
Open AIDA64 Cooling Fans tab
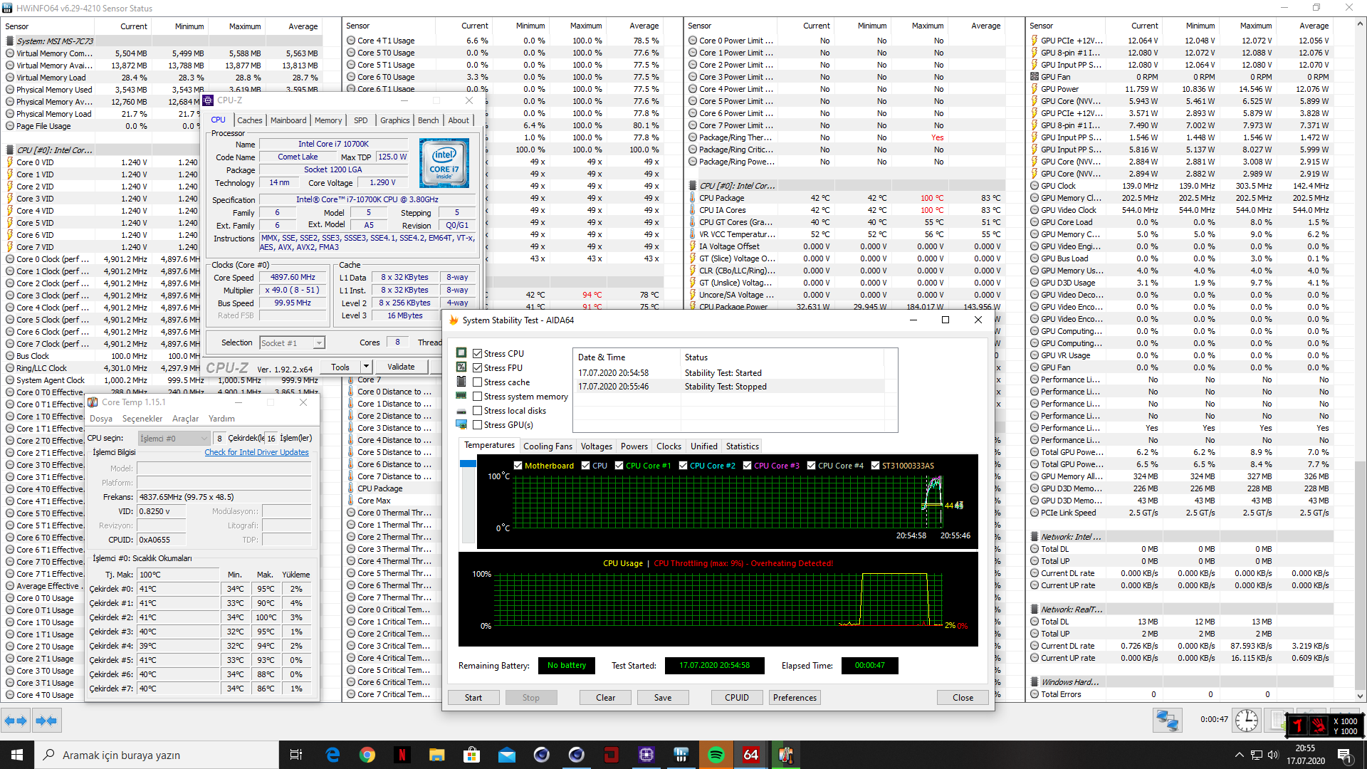click(x=548, y=446)
